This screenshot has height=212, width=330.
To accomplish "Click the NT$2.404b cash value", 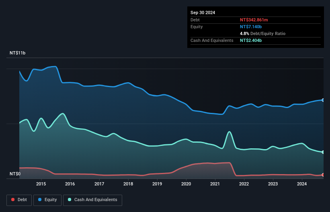I will 251,40.
